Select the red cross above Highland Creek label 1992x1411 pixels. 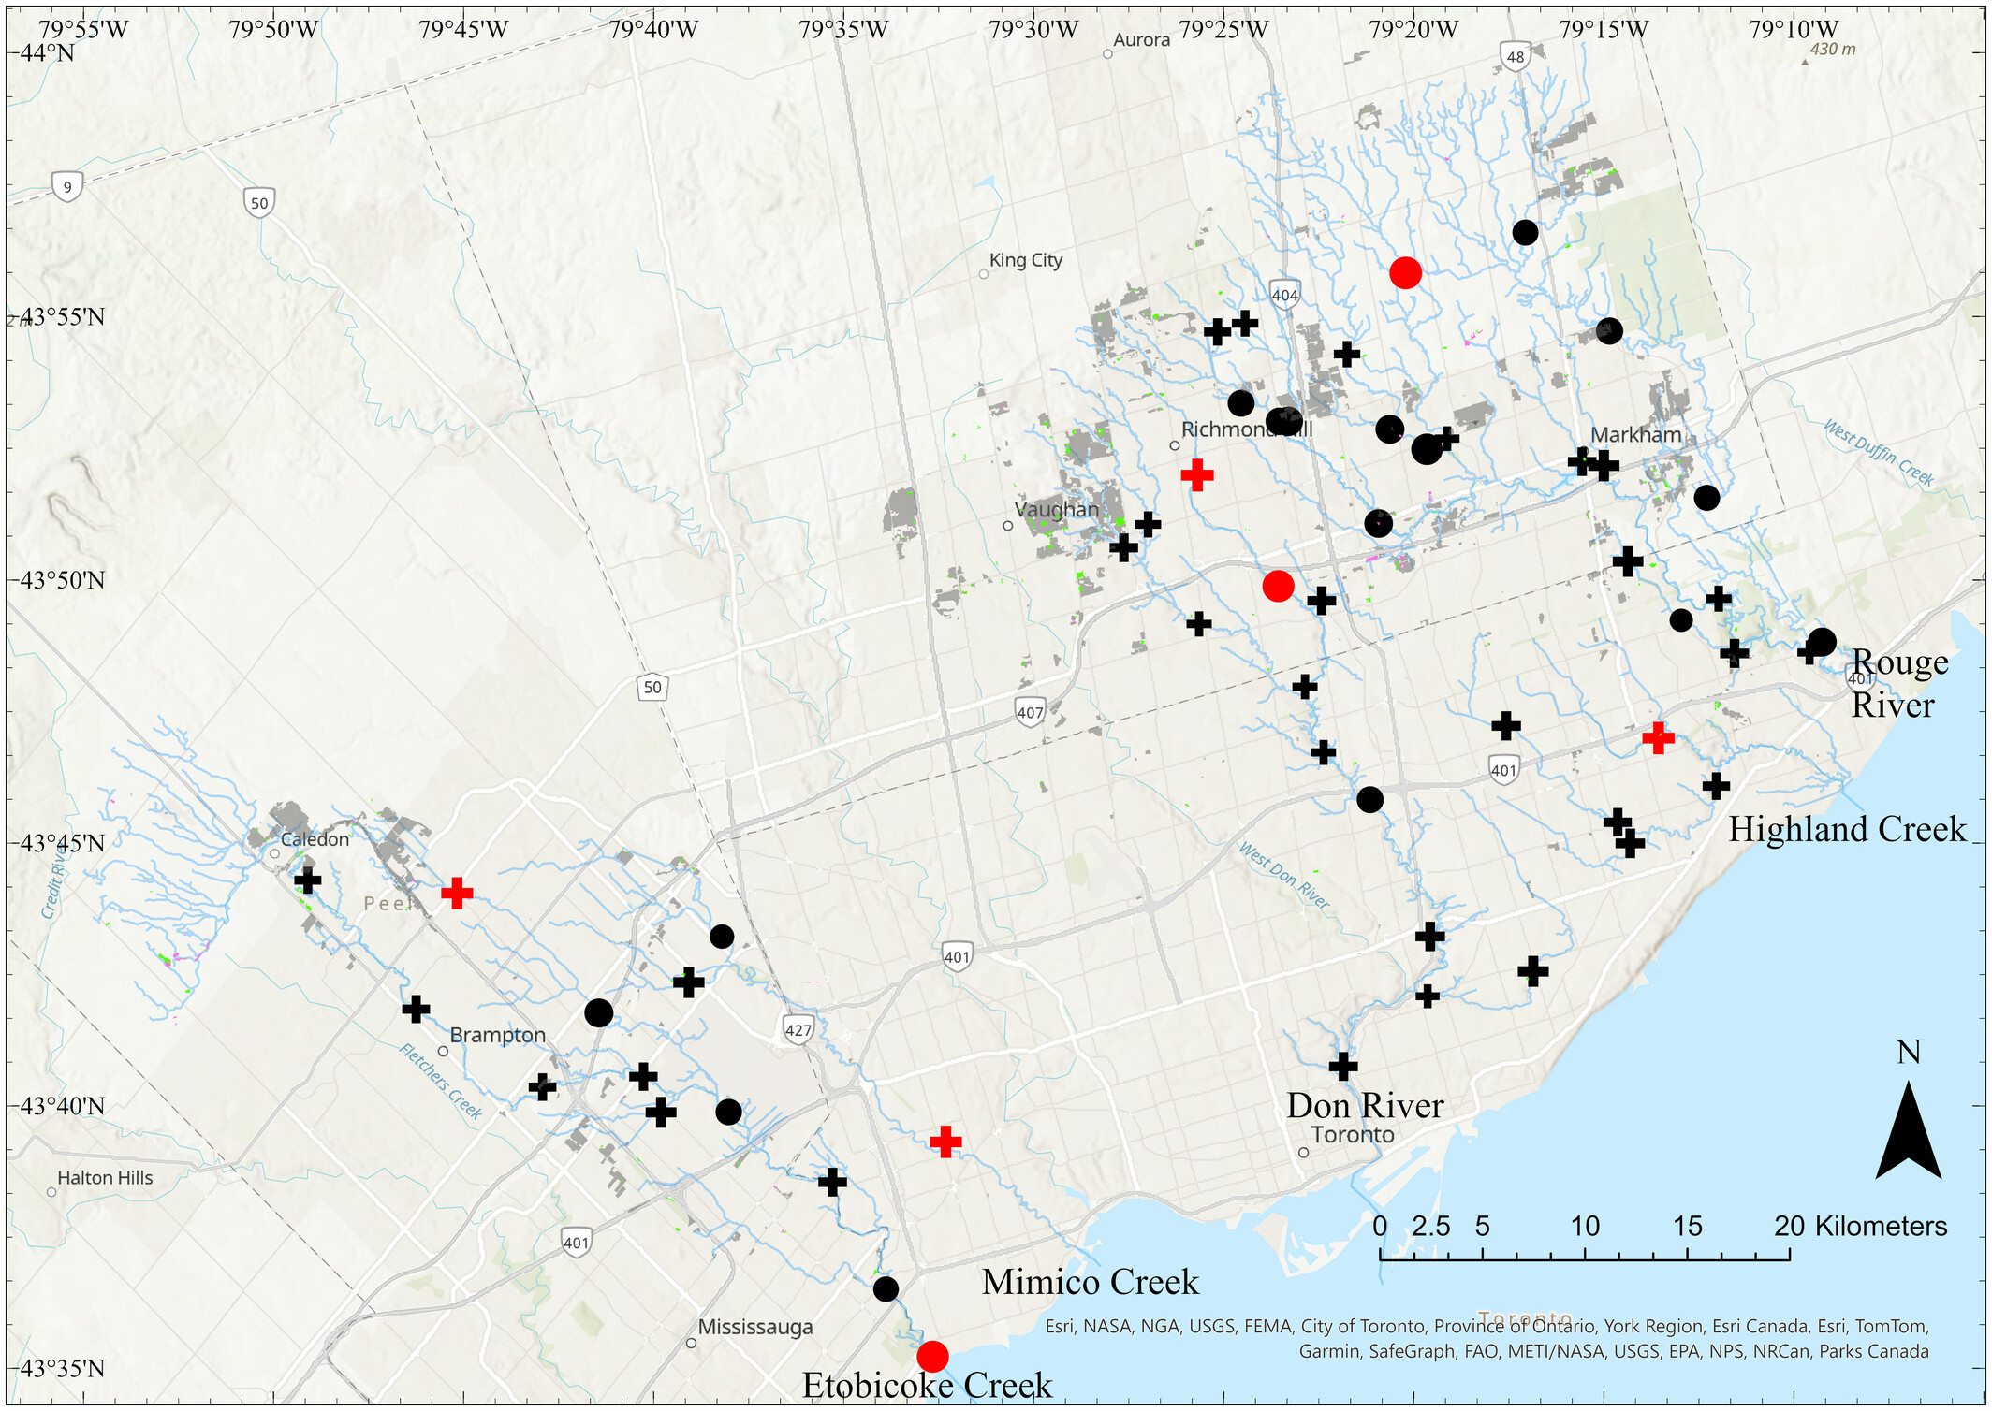[x=1658, y=737]
